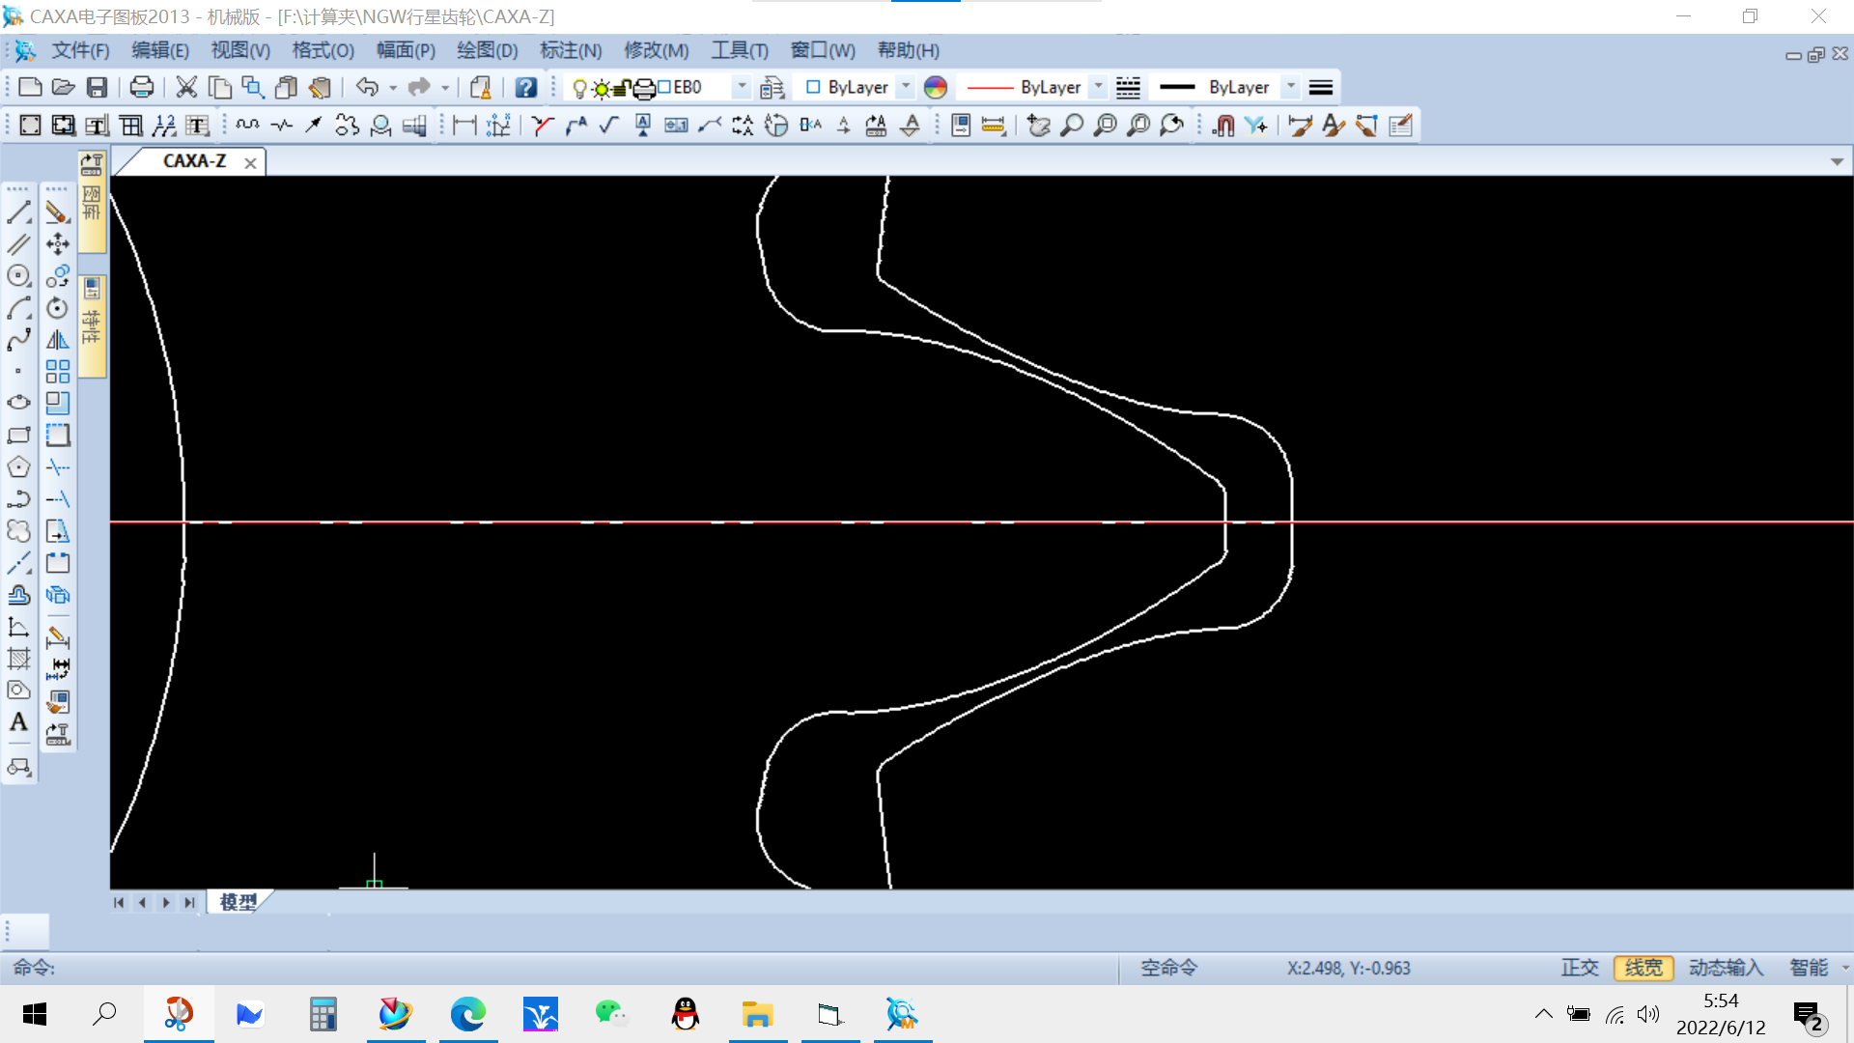Image resolution: width=1854 pixels, height=1043 pixels.
Task: Click the Surface roughness check-mark icon
Action: tap(609, 126)
